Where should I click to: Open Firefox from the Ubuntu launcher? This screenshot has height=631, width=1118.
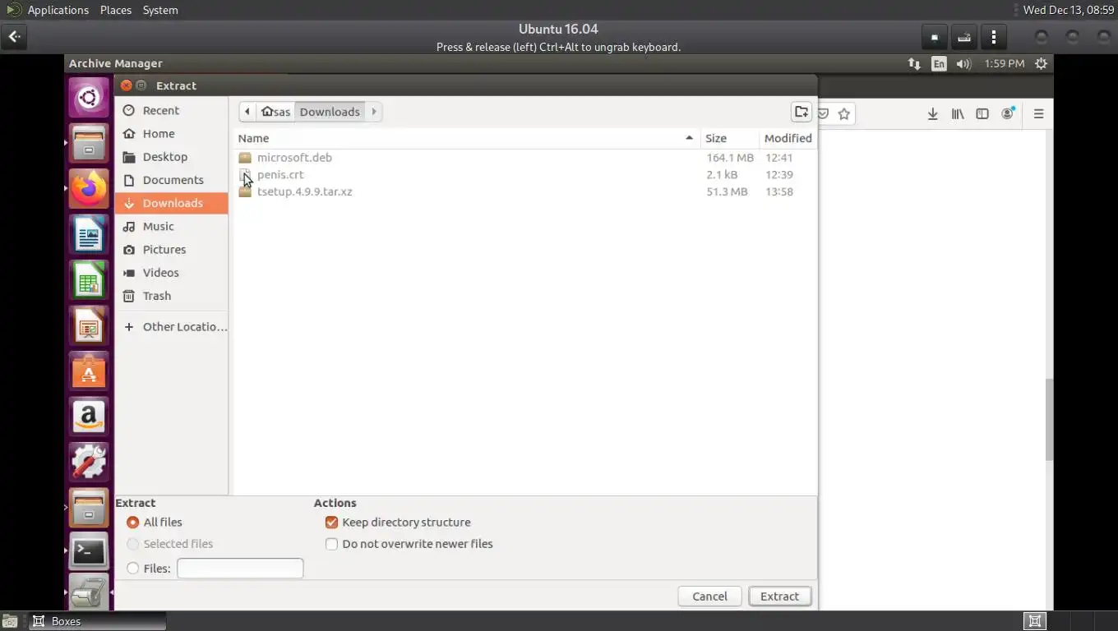[x=89, y=189]
